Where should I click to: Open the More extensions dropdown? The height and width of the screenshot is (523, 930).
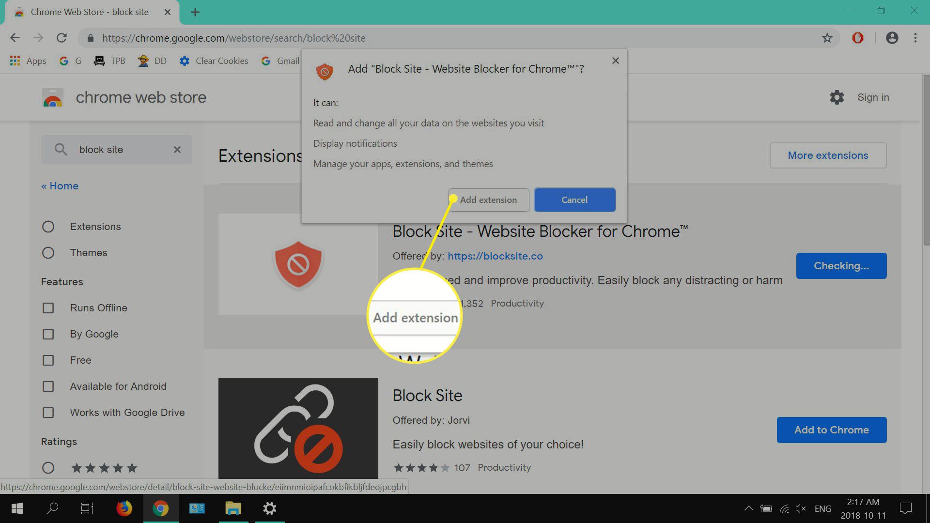[x=828, y=155]
